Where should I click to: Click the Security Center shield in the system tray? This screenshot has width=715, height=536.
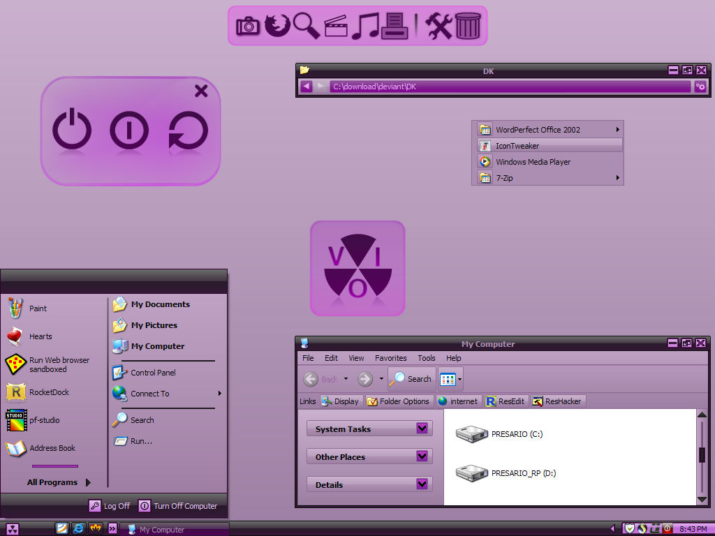[629, 528]
